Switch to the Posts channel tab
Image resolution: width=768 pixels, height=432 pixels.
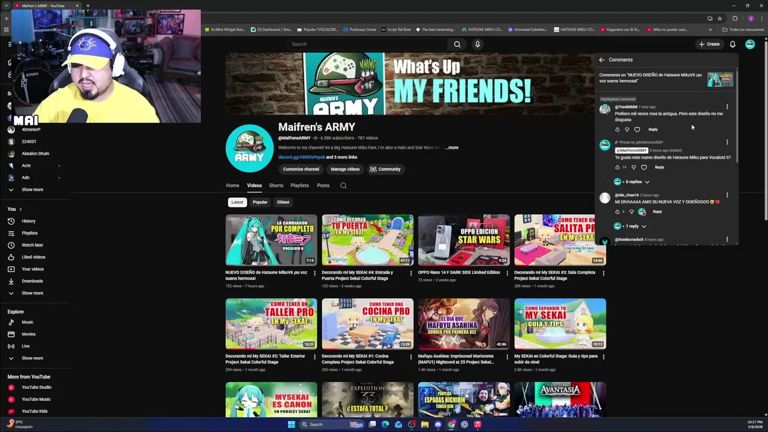click(x=323, y=185)
